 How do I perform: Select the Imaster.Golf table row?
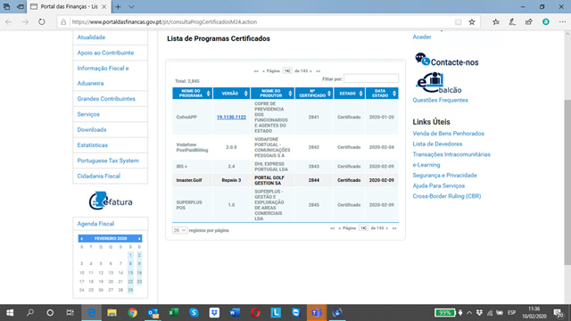point(285,180)
